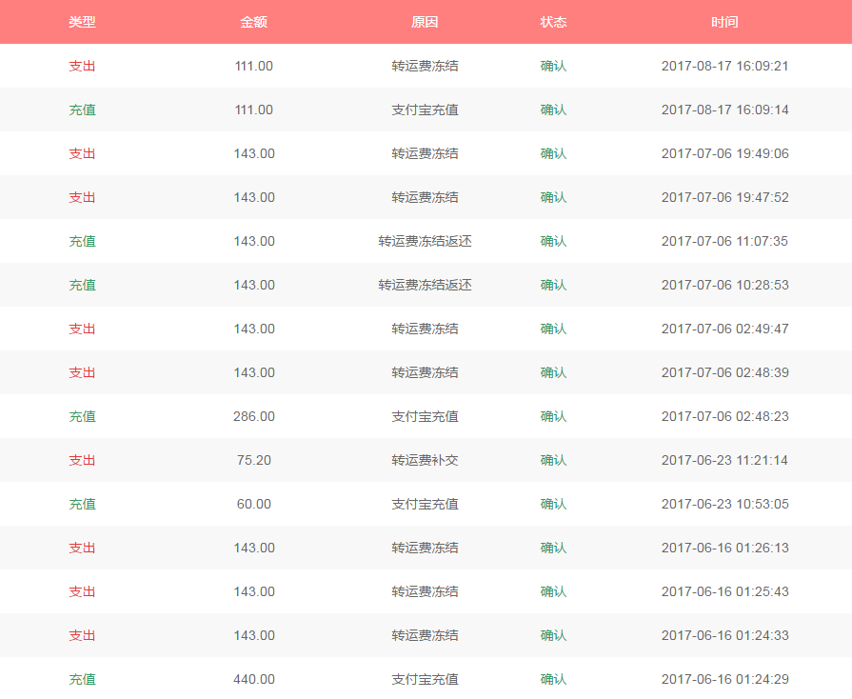Click 充值 type in the 286.00 row

pos(82,417)
